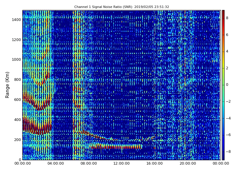The width and height of the screenshot is (236, 177).
Task: Click the 1400 range tick label
Action: point(17,20)
